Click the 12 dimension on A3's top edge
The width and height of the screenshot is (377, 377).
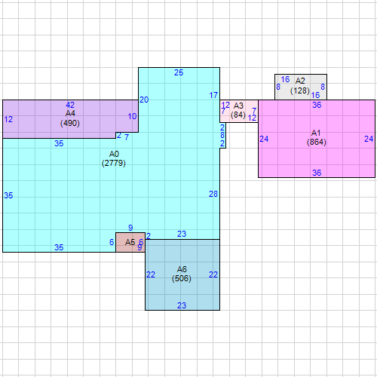click(x=225, y=105)
